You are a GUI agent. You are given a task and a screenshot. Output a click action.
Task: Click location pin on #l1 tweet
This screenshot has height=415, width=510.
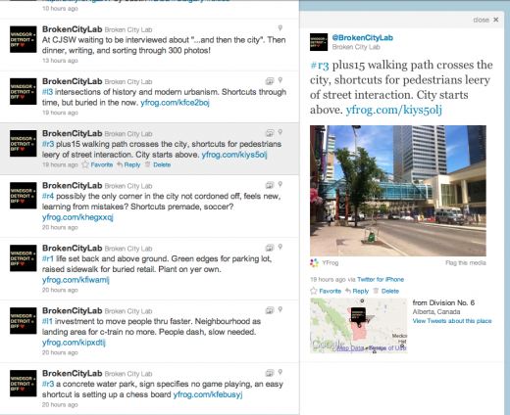pyautogui.click(x=280, y=309)
